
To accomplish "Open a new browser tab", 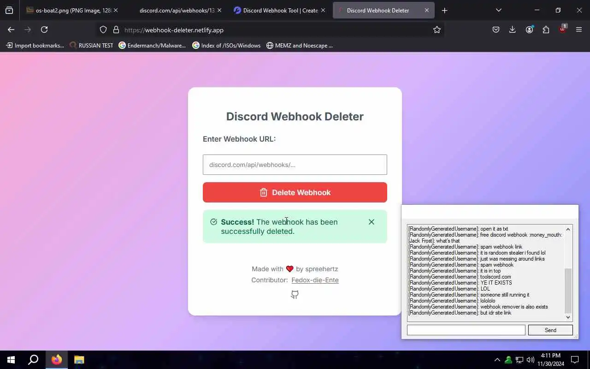I will coord(444,10).
